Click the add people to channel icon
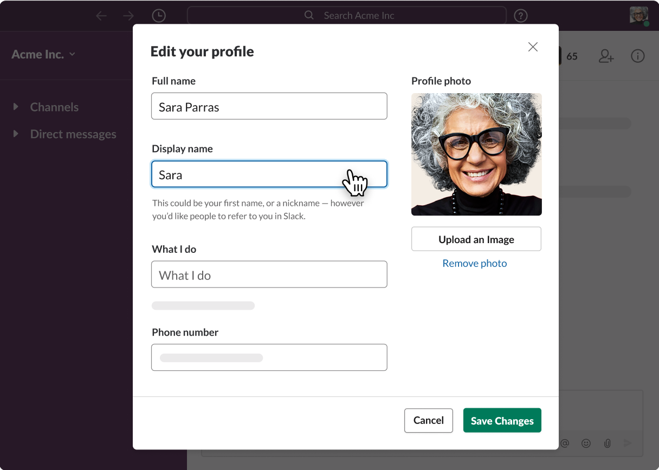The width and height of the screenshot is (659, 470). (x=606, y=56)
